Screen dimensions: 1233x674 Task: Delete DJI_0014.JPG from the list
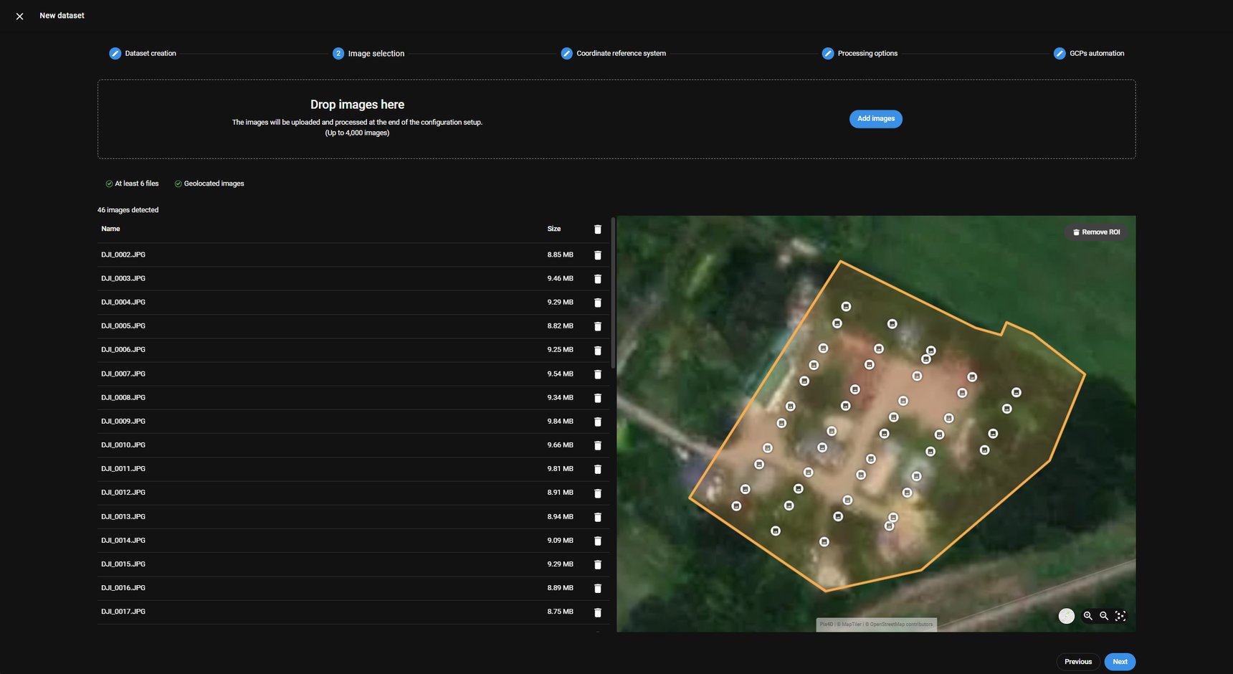pyautogui.click(x=598, y=541)
